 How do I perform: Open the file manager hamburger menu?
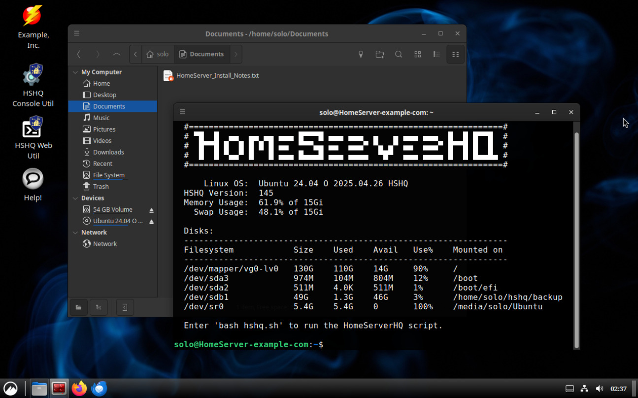[x=77, y=33]
